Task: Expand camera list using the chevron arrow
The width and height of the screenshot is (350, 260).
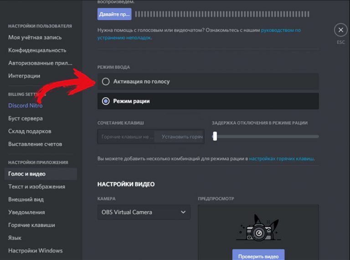Action: click(x=183, y=212)
